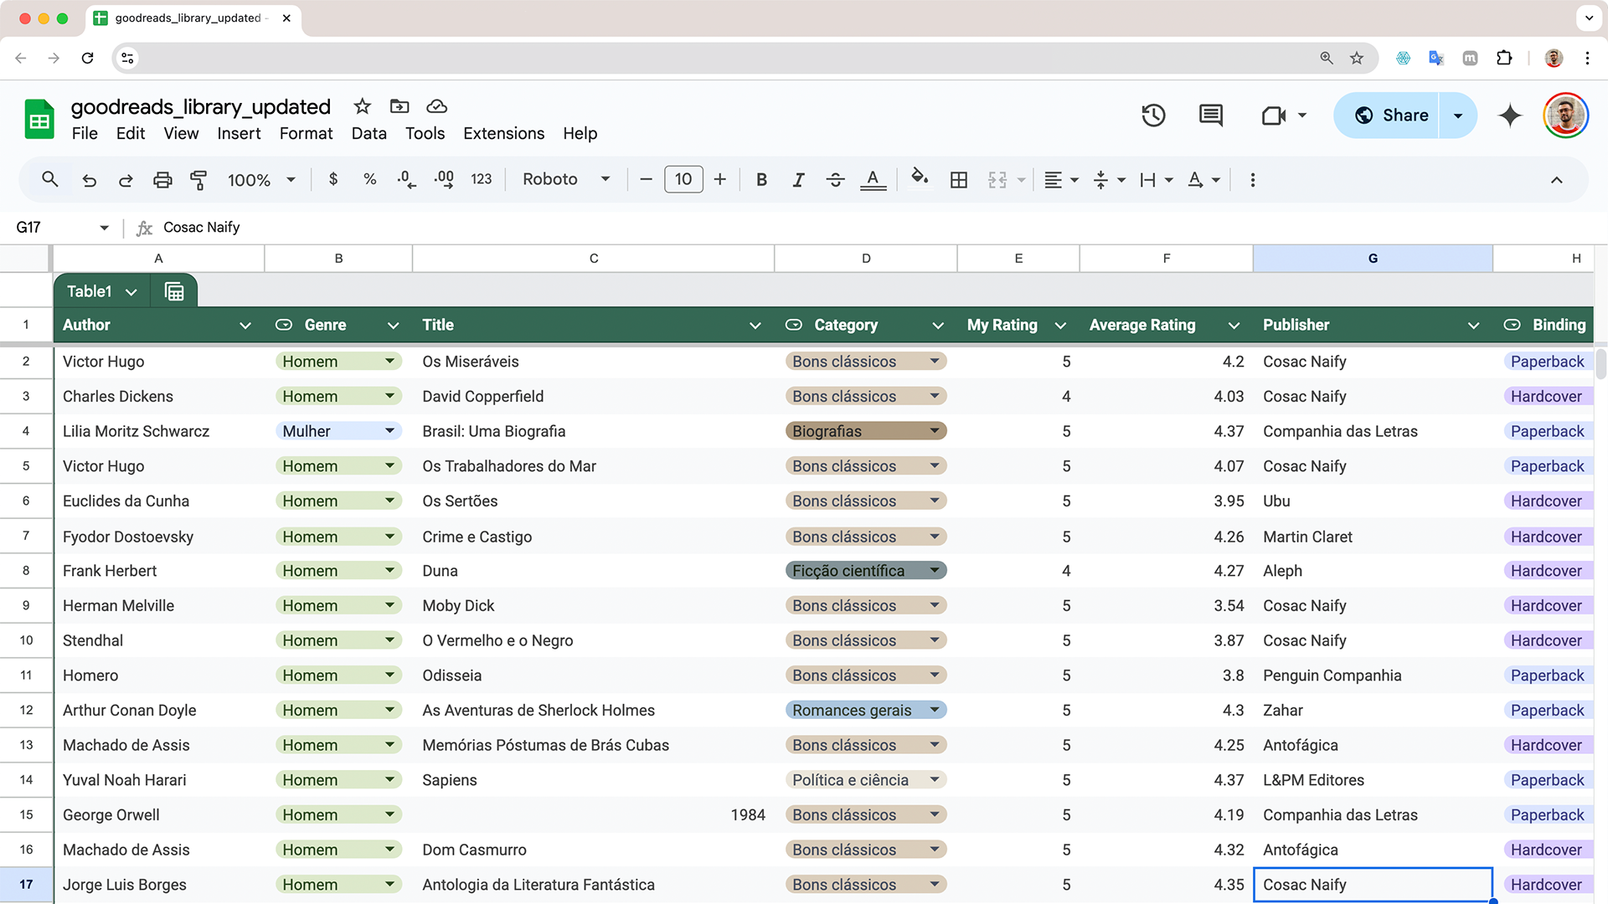Open the fill color paint bucket
1608x904 pixels.
coord(920,178)
